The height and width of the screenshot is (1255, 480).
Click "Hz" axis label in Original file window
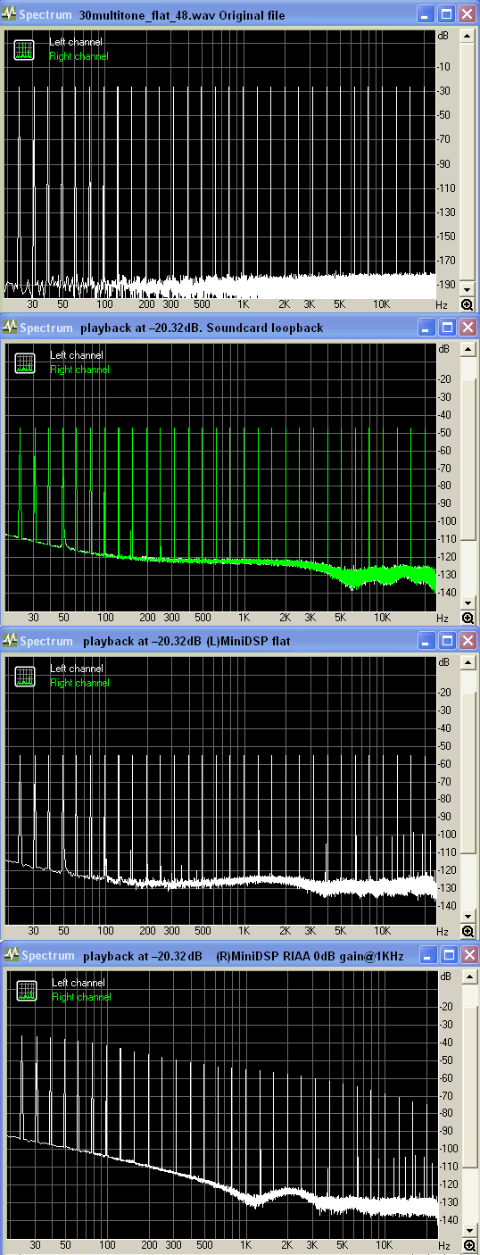point(442,304)
